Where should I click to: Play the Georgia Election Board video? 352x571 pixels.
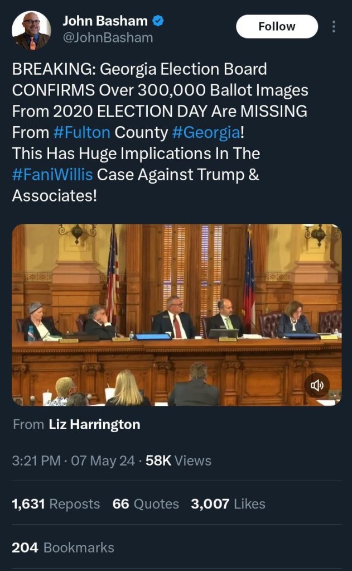pos(176,315)
